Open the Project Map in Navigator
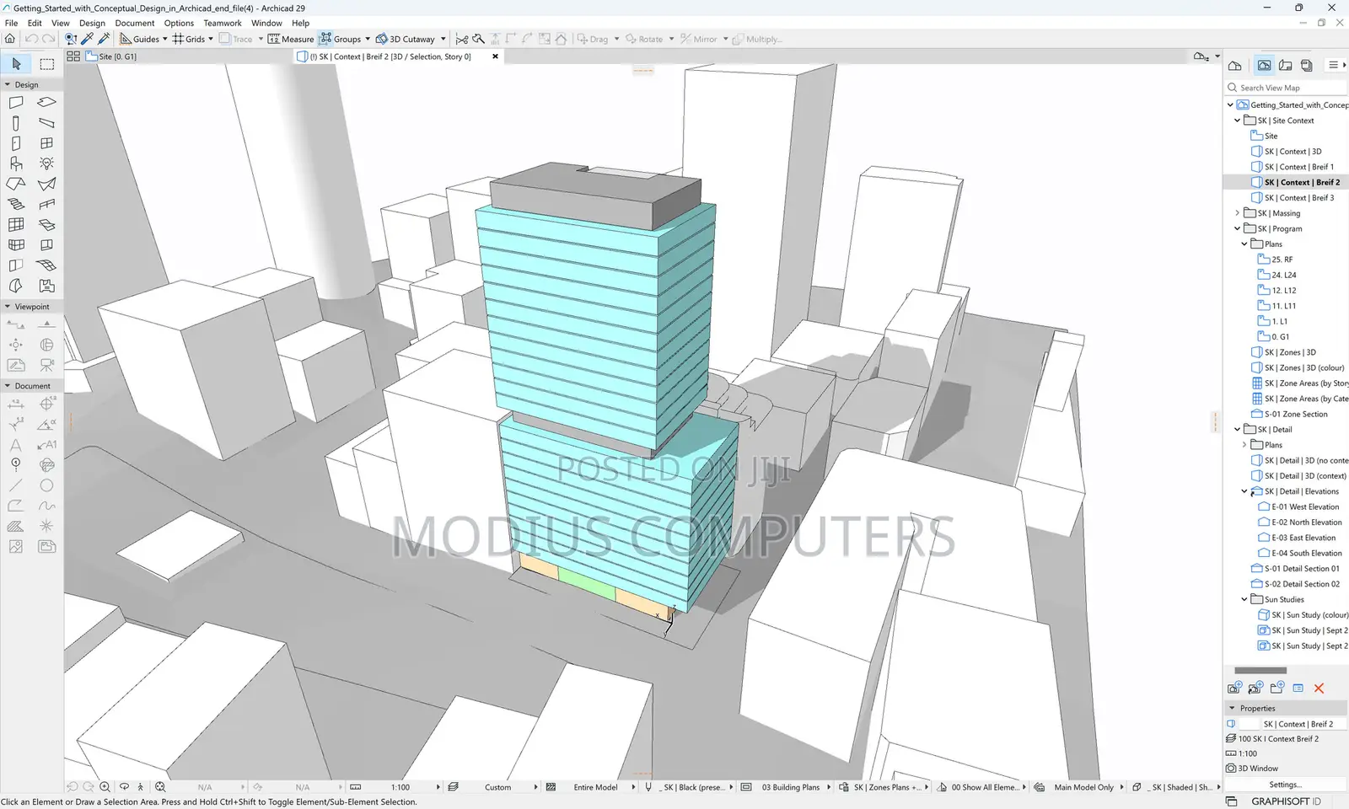The width and height of the screenshot is (1349, 809). [x=1234, y=65]
